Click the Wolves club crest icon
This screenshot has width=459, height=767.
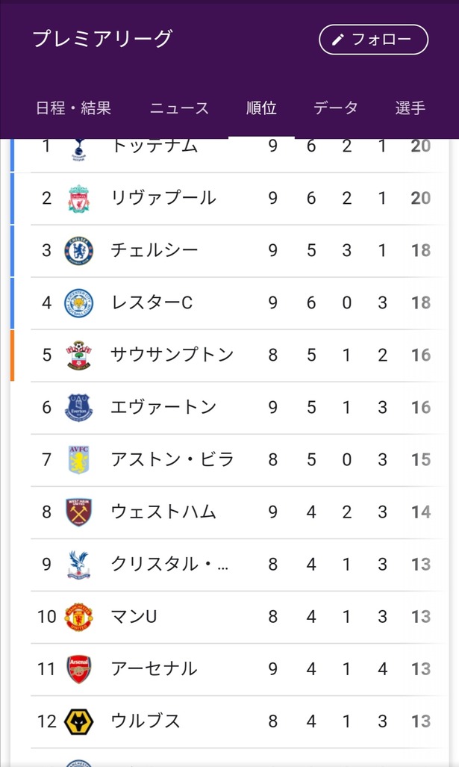click(x=78, y=721)
